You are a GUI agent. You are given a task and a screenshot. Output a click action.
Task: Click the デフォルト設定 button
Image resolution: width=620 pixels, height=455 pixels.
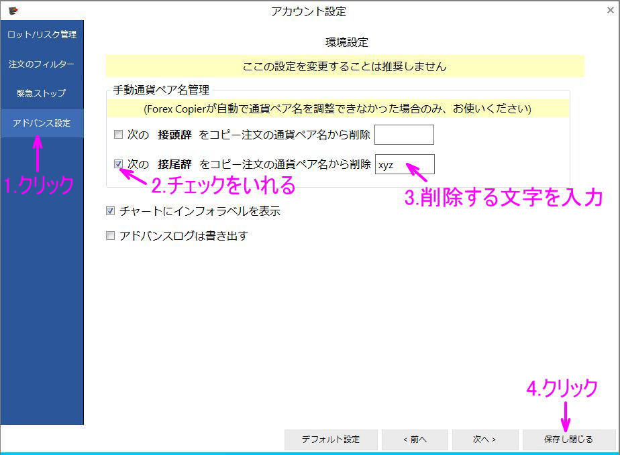tap(331, 440)
